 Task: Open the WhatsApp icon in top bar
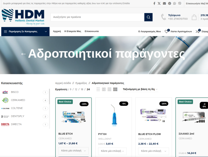coord(175,4)
